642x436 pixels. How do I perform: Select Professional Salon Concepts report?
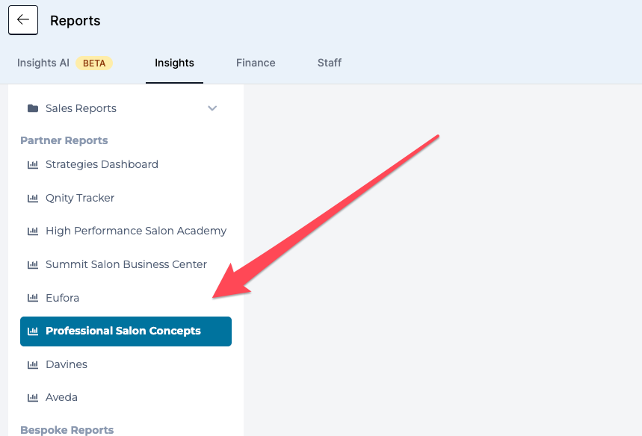126,331
